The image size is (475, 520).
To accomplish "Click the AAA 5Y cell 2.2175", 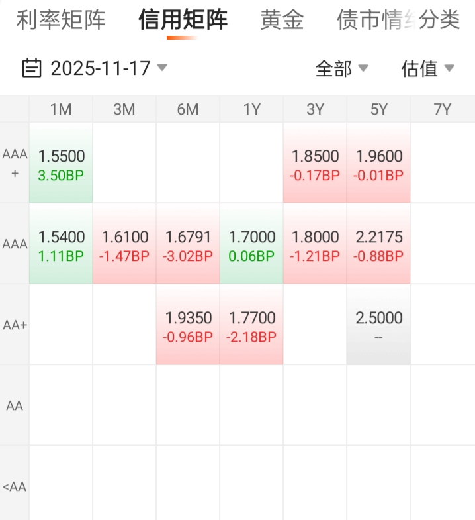I will tap(378, 244).
